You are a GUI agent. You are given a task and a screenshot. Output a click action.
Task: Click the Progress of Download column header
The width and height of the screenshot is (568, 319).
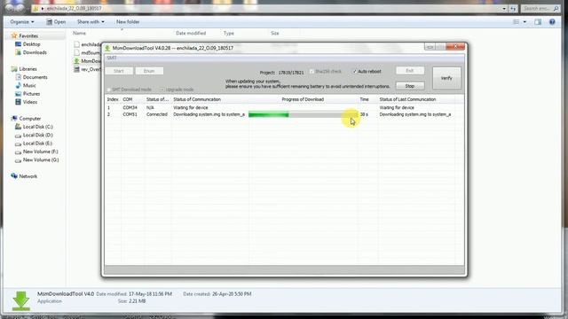(303, 99)
